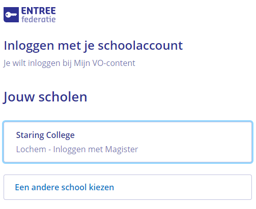256x209 pixels.
Task: Click the ENTREE logo wordmark
Action: tap(39, 11)
